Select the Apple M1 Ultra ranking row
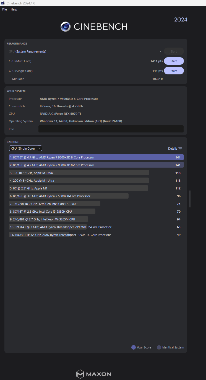Image resolution: width=206 pixels, height=380 pixels. click(x=96, y=181)
